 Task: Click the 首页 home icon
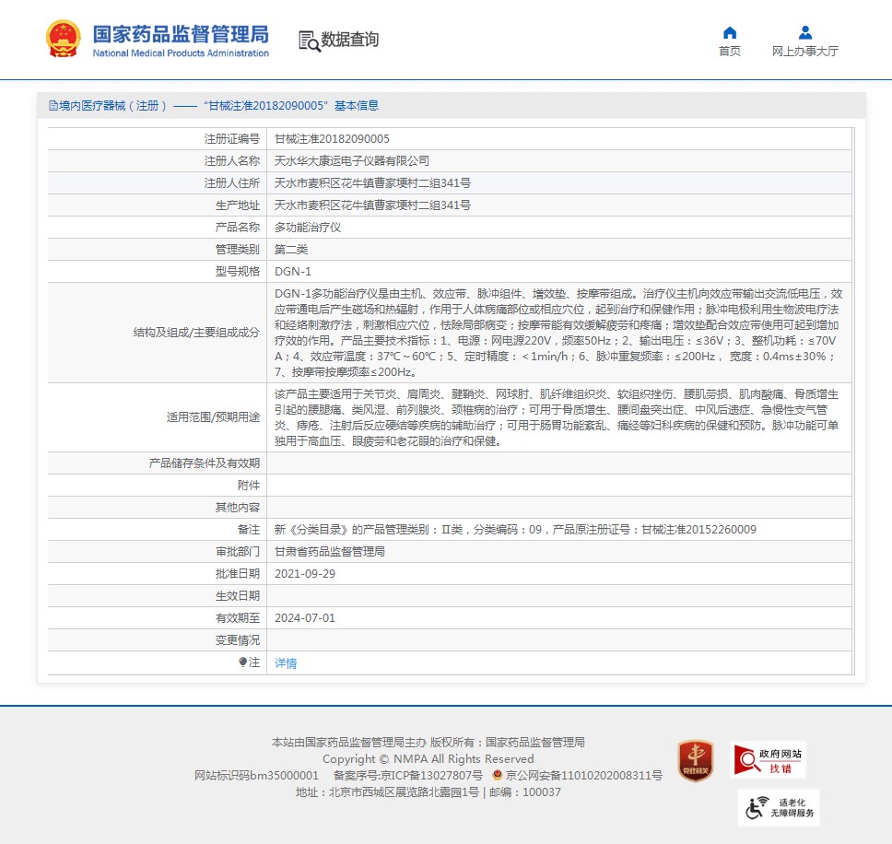click(729, 32)
